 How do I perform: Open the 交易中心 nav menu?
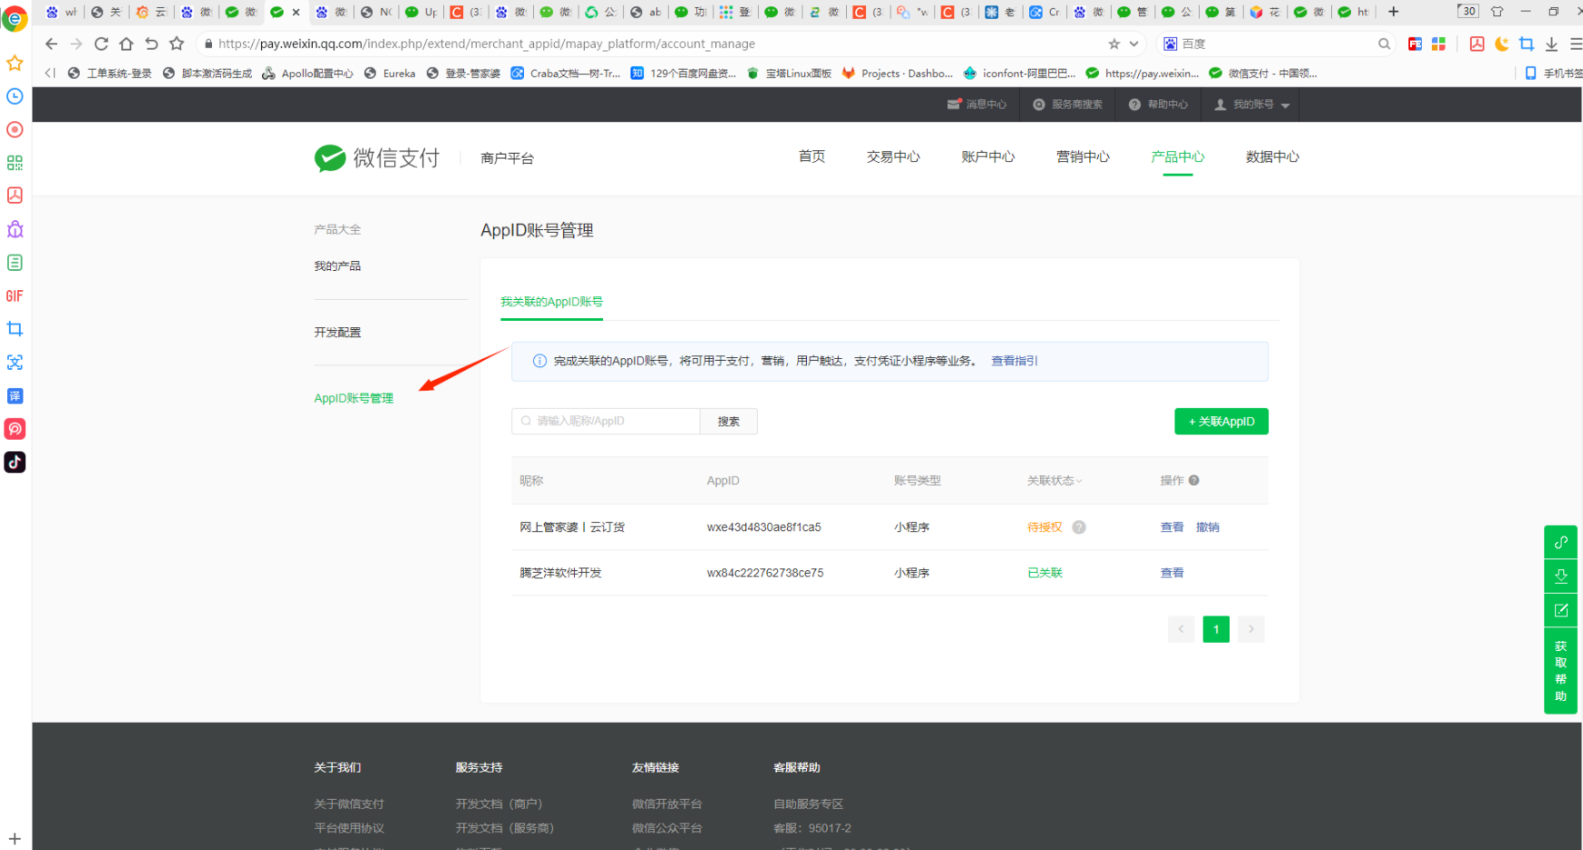click(x=892, y=157)
